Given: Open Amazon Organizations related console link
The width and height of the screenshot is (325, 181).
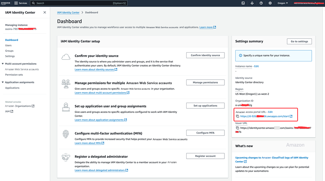Looking at the screenshot, I should click(20, 106).
